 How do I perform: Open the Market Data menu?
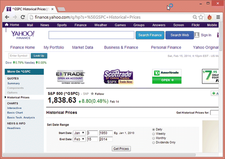[x=83, y=47]
